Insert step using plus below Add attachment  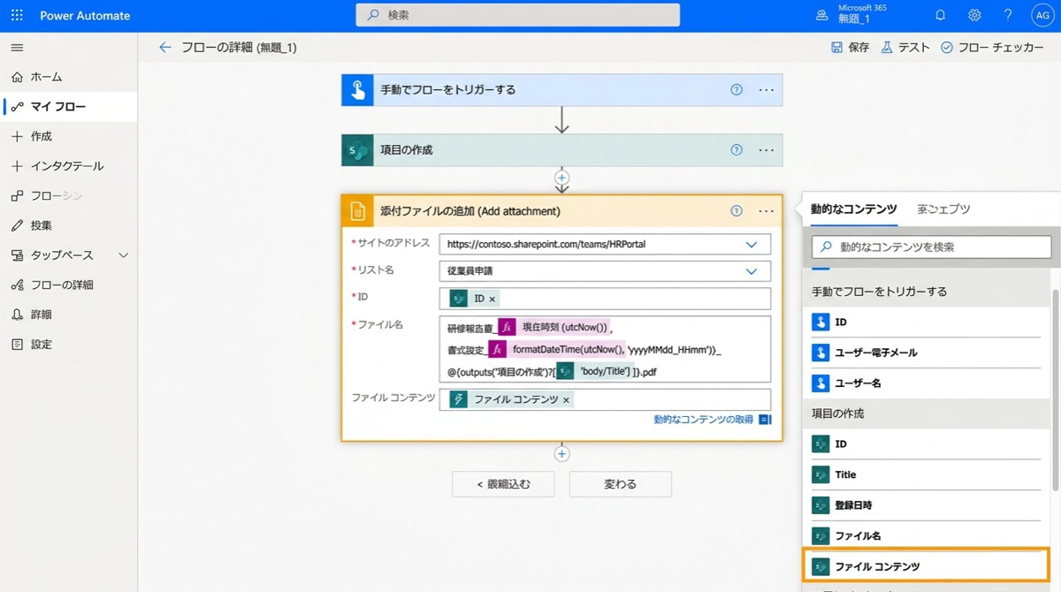561,453
